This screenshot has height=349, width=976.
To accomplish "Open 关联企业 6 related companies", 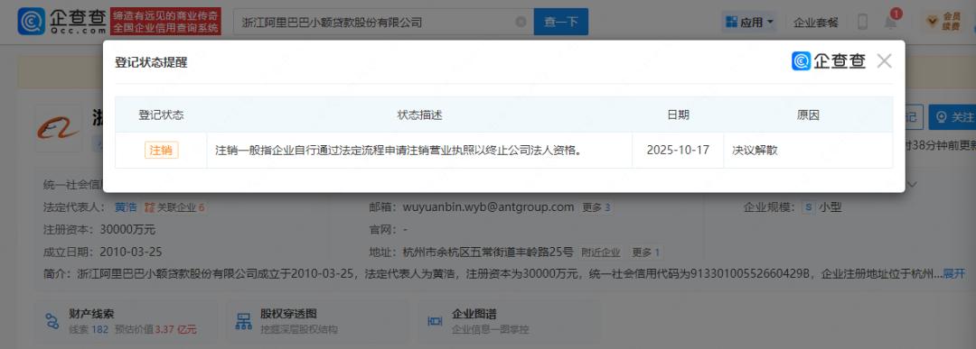I will (175, 207).
